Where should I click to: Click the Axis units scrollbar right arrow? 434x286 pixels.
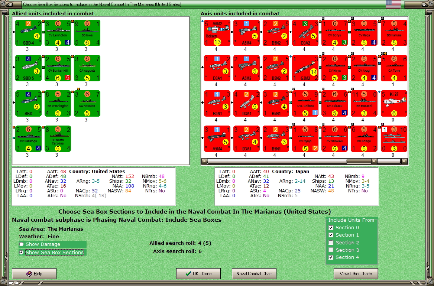404,161
